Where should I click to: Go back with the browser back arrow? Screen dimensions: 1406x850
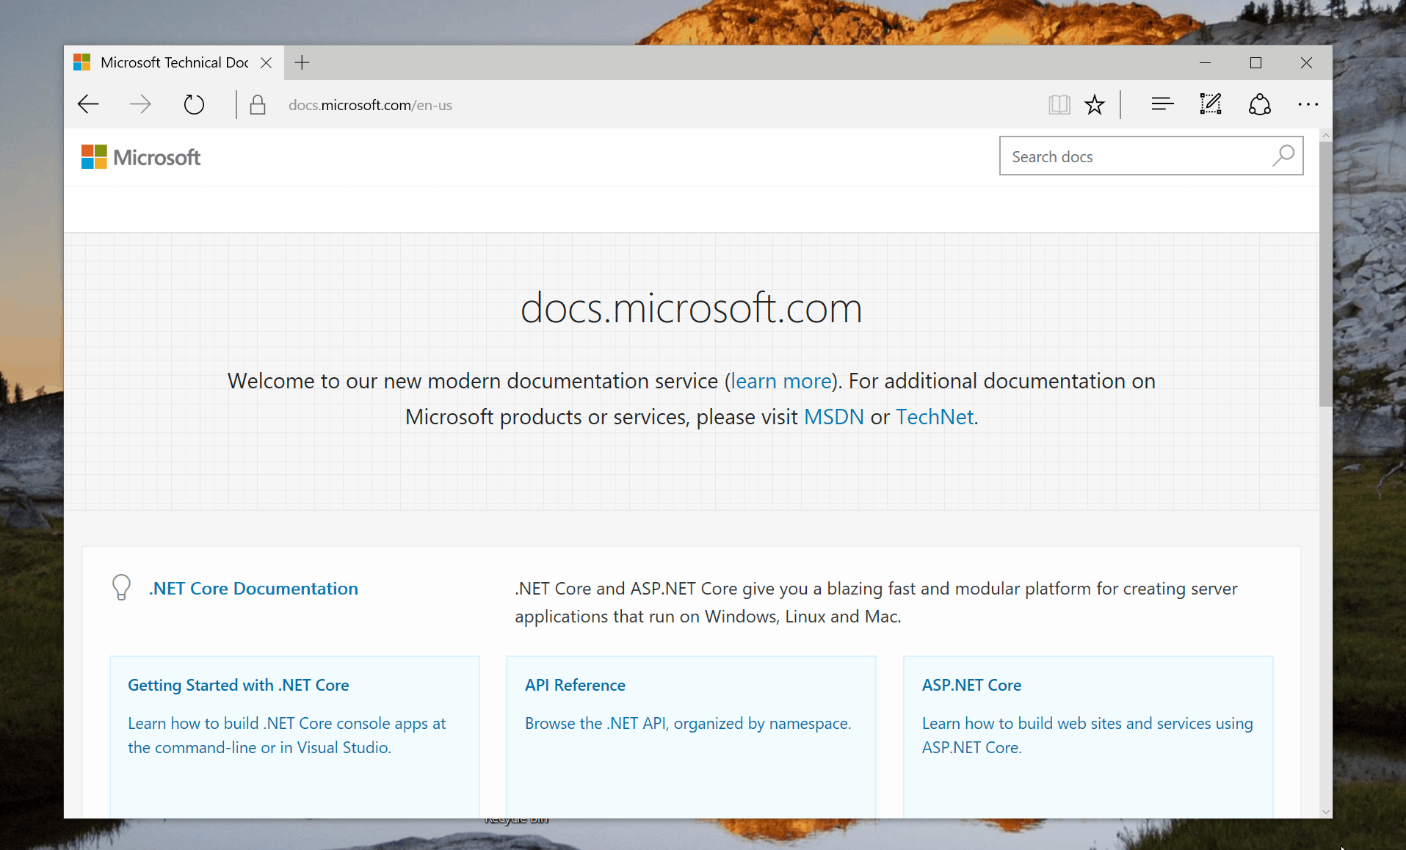(x=88, y=104)
